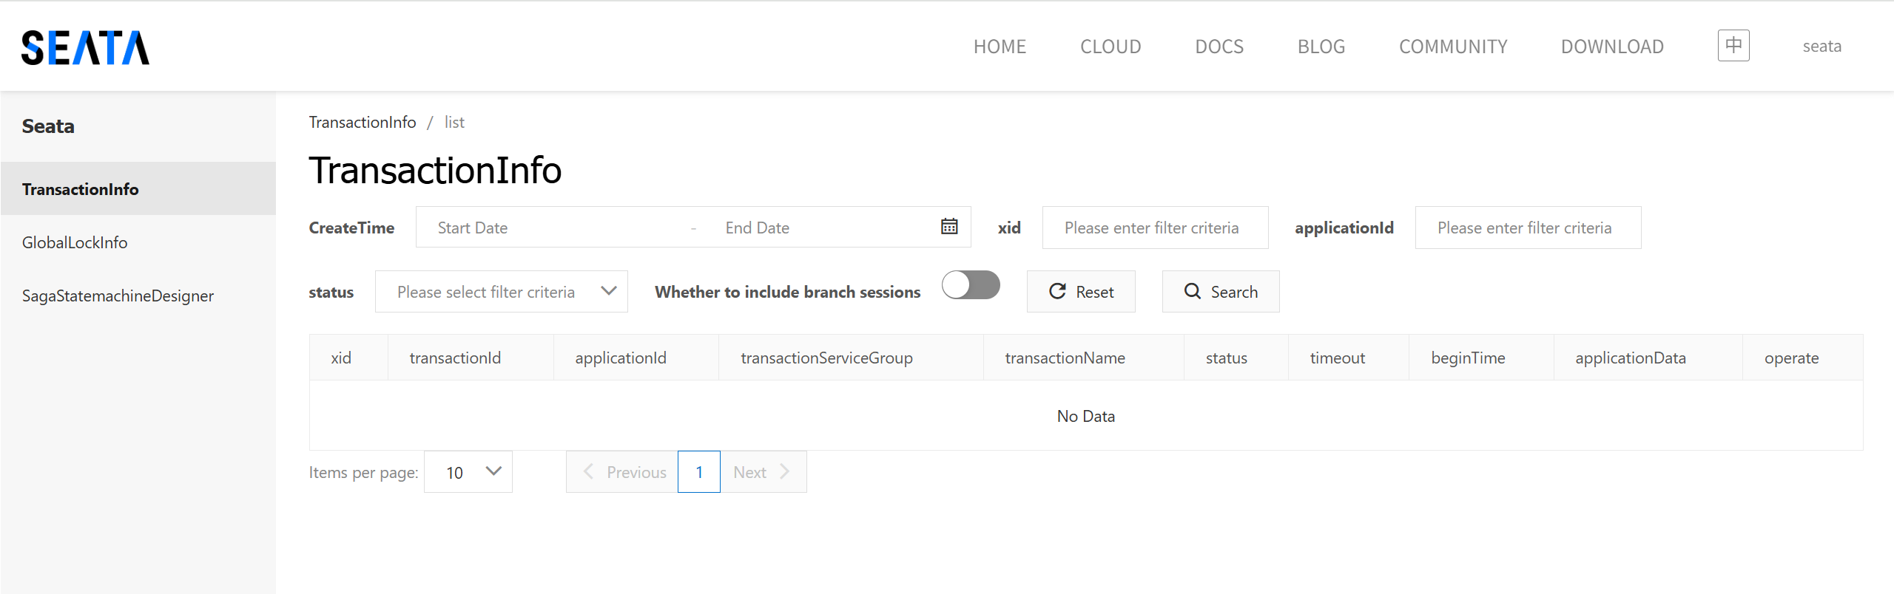Viewport: 1894px width, 594px height.
Task: Open the calendar date picker icon
Action: 949,227
